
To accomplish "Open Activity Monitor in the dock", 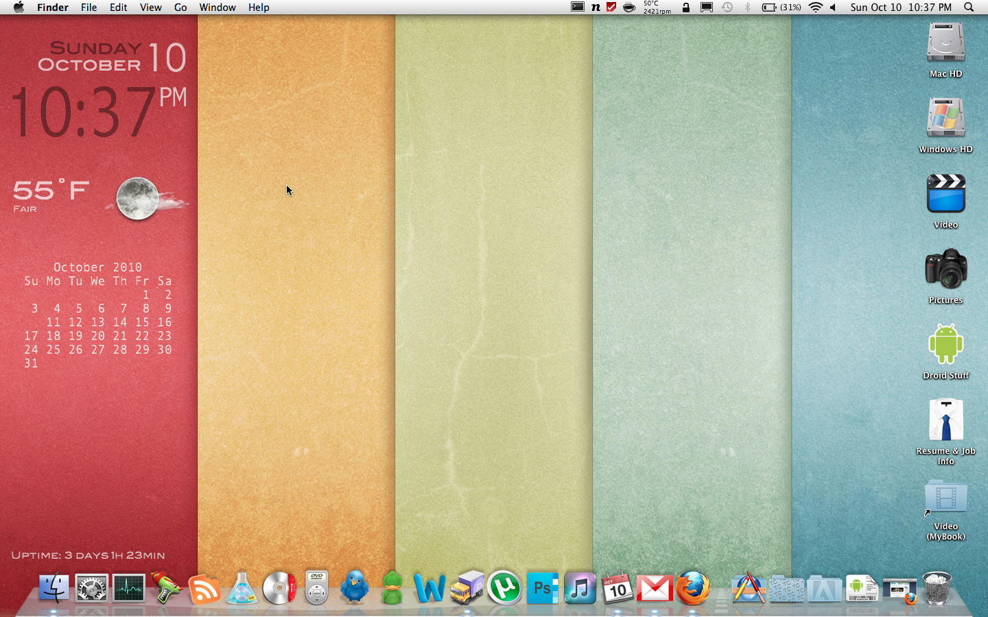I will click(129, 588).
